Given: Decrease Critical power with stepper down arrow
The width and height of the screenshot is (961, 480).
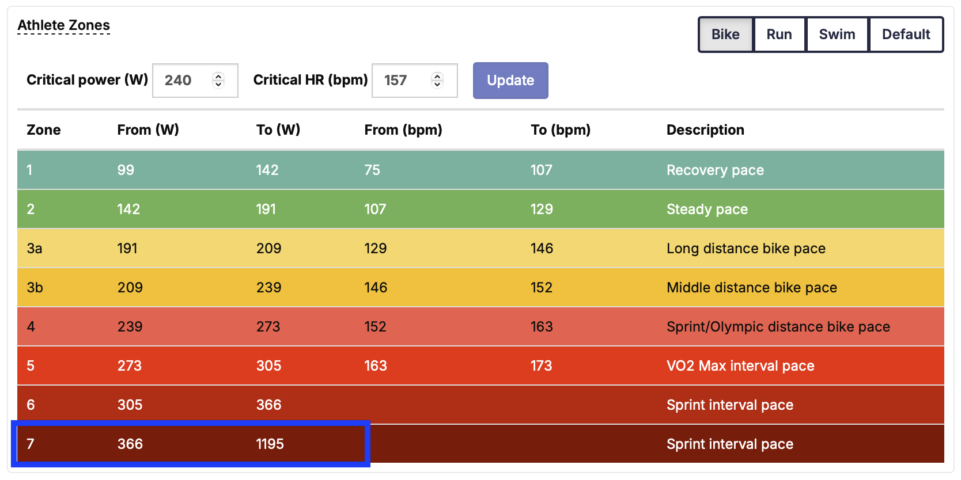Looking at the screenshot, I should pos(218,85).
